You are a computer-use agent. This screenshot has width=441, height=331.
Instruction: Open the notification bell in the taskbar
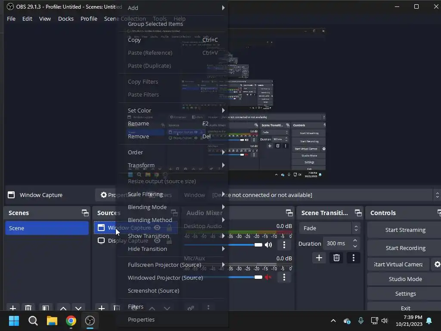tap(429, 321)
